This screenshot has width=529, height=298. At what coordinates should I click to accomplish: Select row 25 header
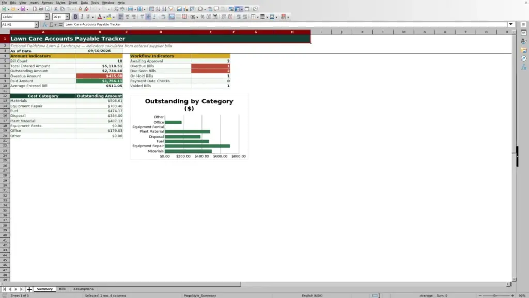[x=5, y=160]
